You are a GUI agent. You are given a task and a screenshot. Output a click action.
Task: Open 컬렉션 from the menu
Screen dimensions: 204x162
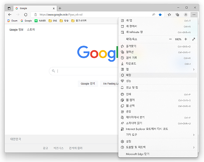click(x=158, y=52)
